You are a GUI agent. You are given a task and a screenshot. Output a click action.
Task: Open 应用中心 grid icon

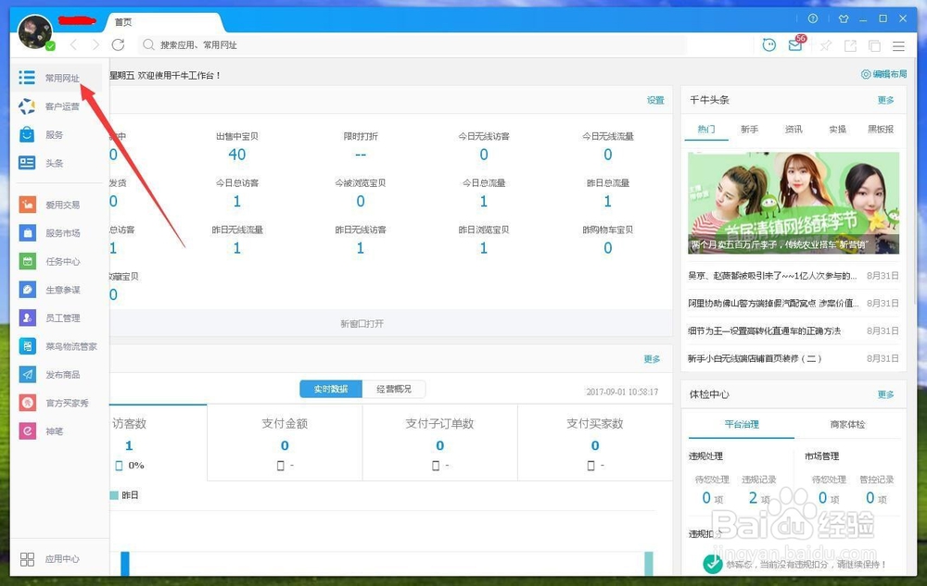click(x=27, y=559)
